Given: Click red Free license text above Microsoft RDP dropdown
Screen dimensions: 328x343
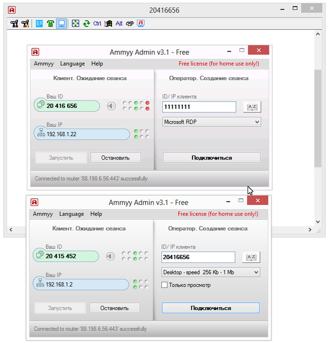Looking at the screenshot, I should point(219,64).
